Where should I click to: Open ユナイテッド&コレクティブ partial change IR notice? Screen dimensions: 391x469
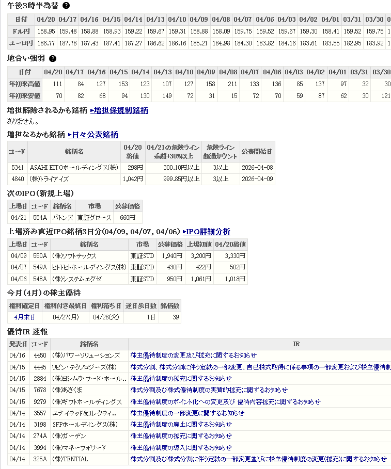[187, 413]
